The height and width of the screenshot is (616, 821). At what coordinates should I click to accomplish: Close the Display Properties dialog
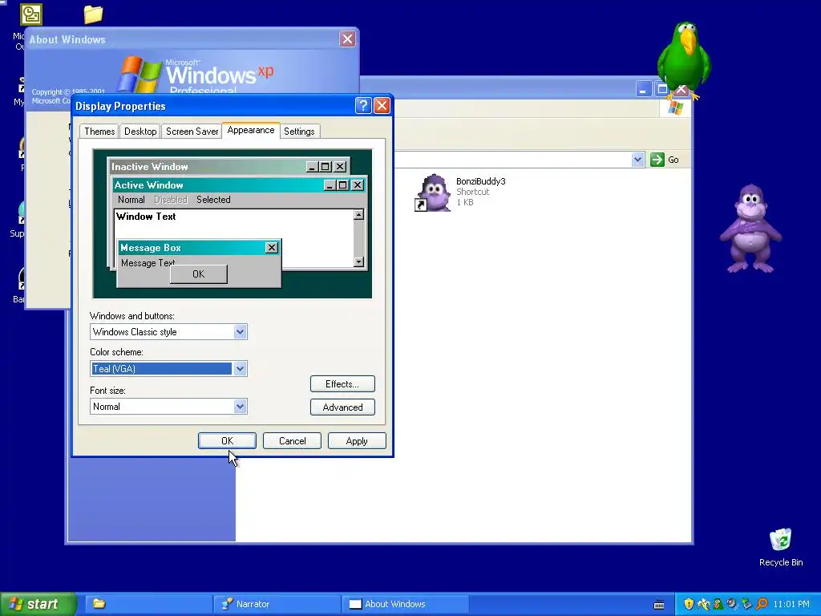[x=382, y=106]
